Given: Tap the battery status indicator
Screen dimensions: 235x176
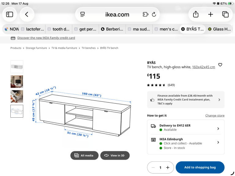Looking at the screenshot, I should tap(230, 3).
